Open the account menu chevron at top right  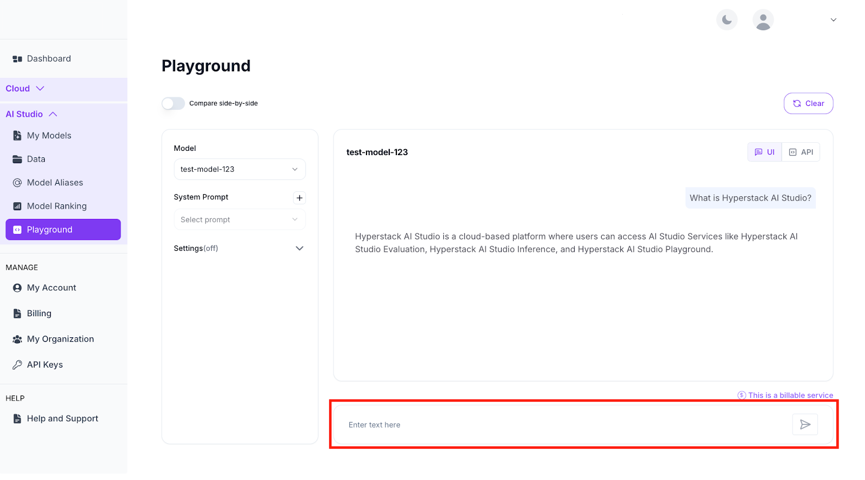(833, 20)
